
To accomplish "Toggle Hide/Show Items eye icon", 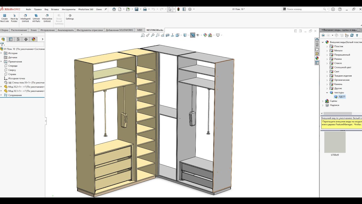I will point(198,35).
